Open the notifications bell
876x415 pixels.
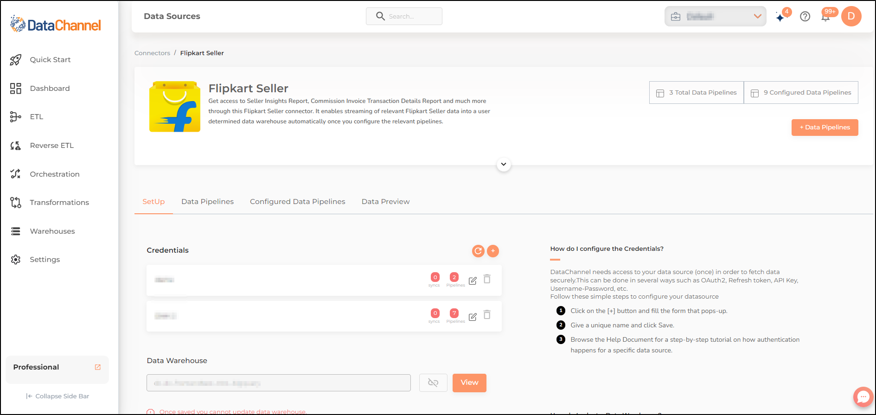tap(825, 17)
